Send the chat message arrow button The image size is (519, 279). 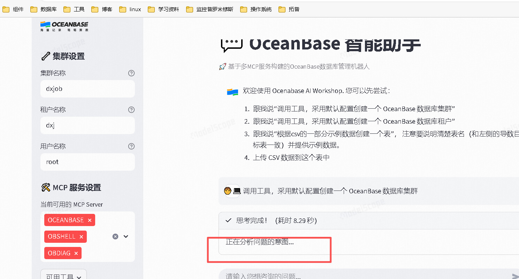pyautogui.click(x=515, y=276)
